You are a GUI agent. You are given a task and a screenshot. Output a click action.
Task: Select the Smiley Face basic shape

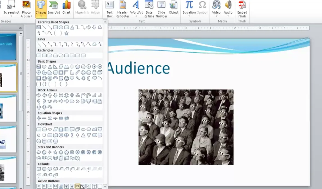point(67,78)
